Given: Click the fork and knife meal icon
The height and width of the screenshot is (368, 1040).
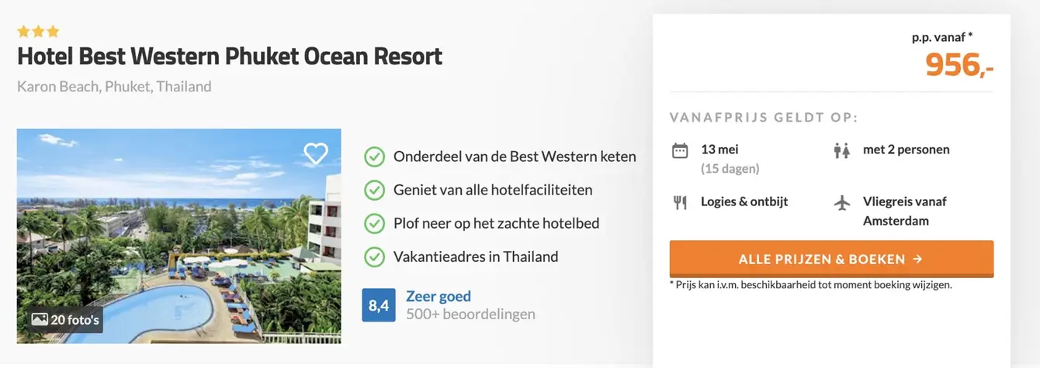Looking at the screenshot, I should (x=680, y=203).
